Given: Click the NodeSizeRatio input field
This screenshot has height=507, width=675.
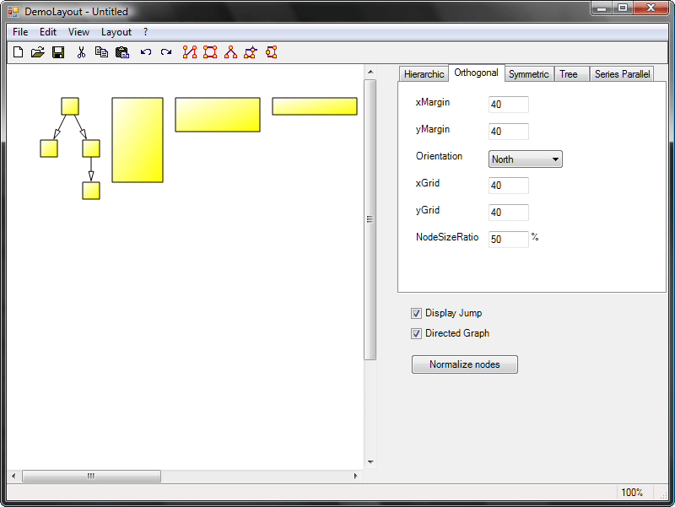Looking at the screenshot, I should click(x=508, y=240).
